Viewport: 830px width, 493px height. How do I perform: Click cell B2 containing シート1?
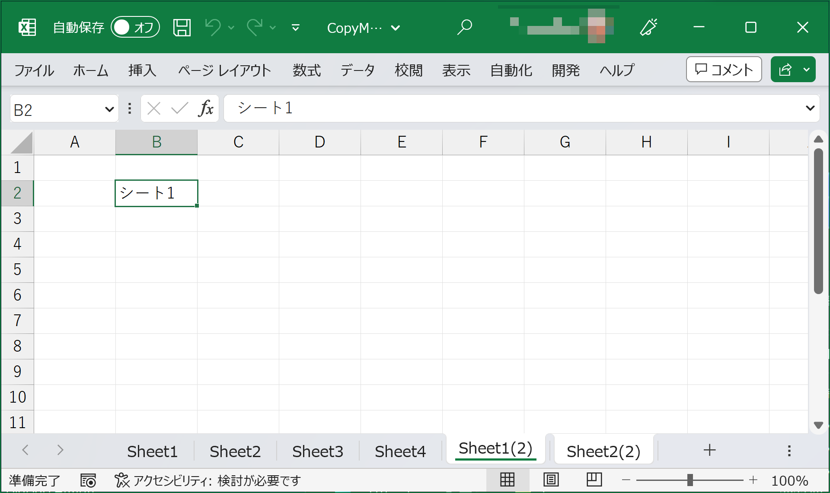(x=156, y=193)
